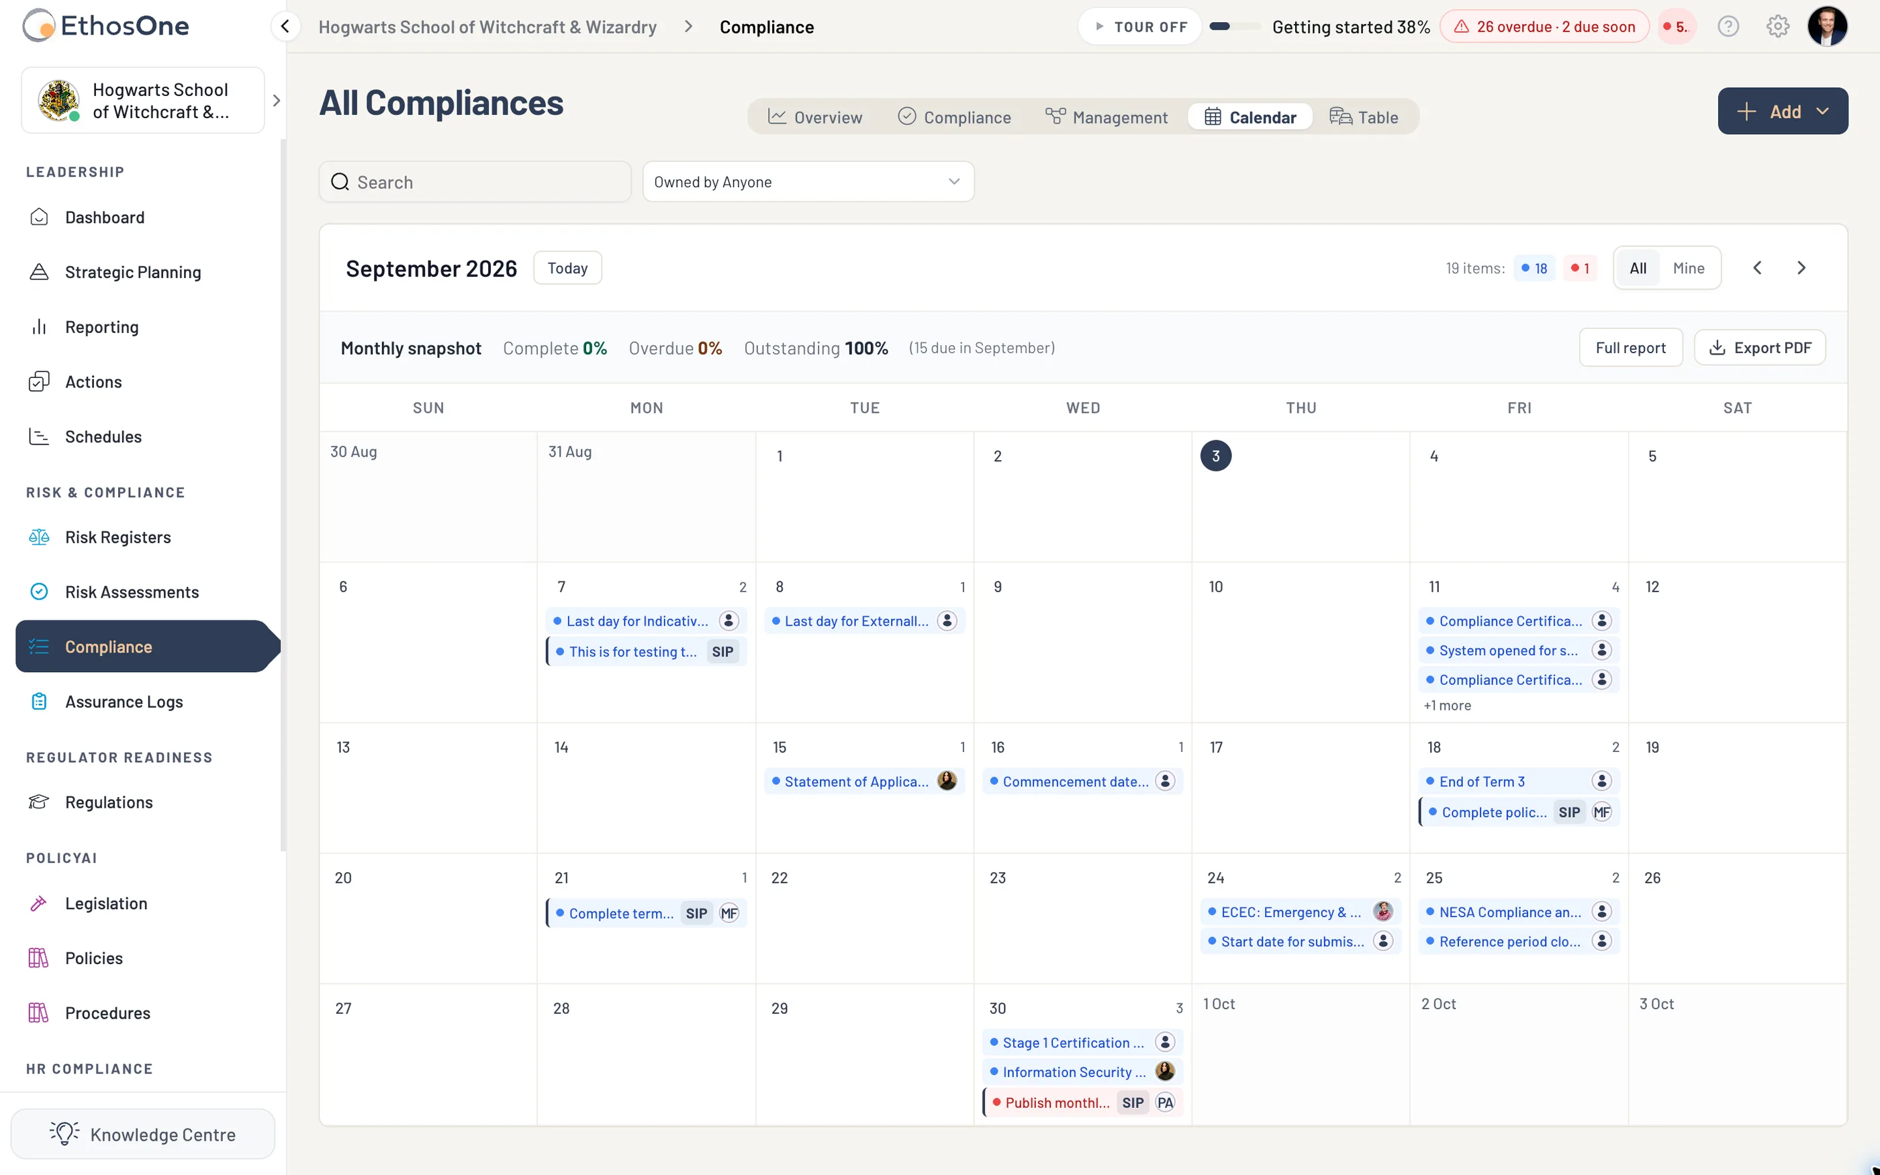Viewport: 1880px width, 1175px height.
Task: Open Dashboard in the sidebar
Action: click(104, 218)
